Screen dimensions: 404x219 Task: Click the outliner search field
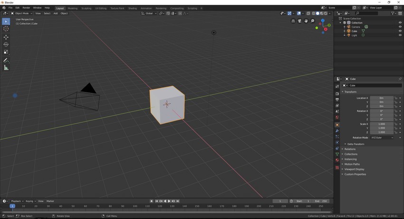(366, 13)
